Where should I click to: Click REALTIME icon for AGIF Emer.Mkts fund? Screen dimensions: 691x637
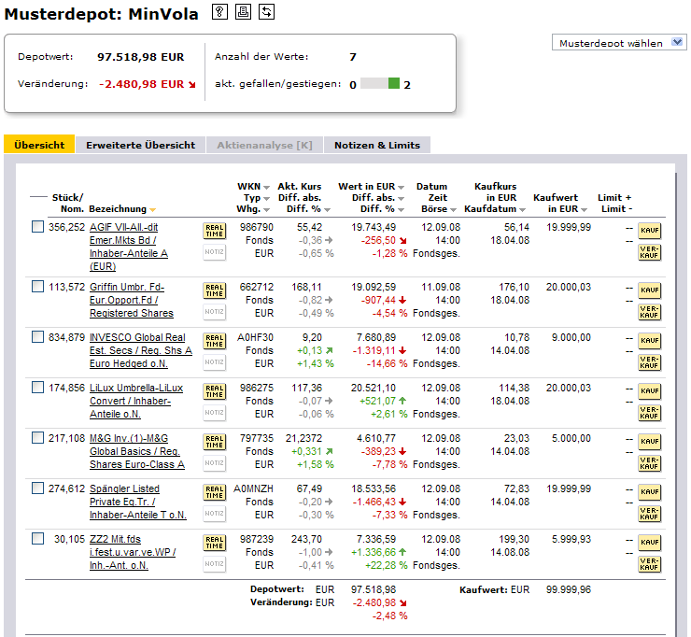click(214, 232)
